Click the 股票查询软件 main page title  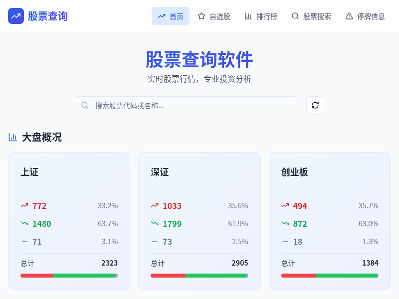click(x=199, y=59)
